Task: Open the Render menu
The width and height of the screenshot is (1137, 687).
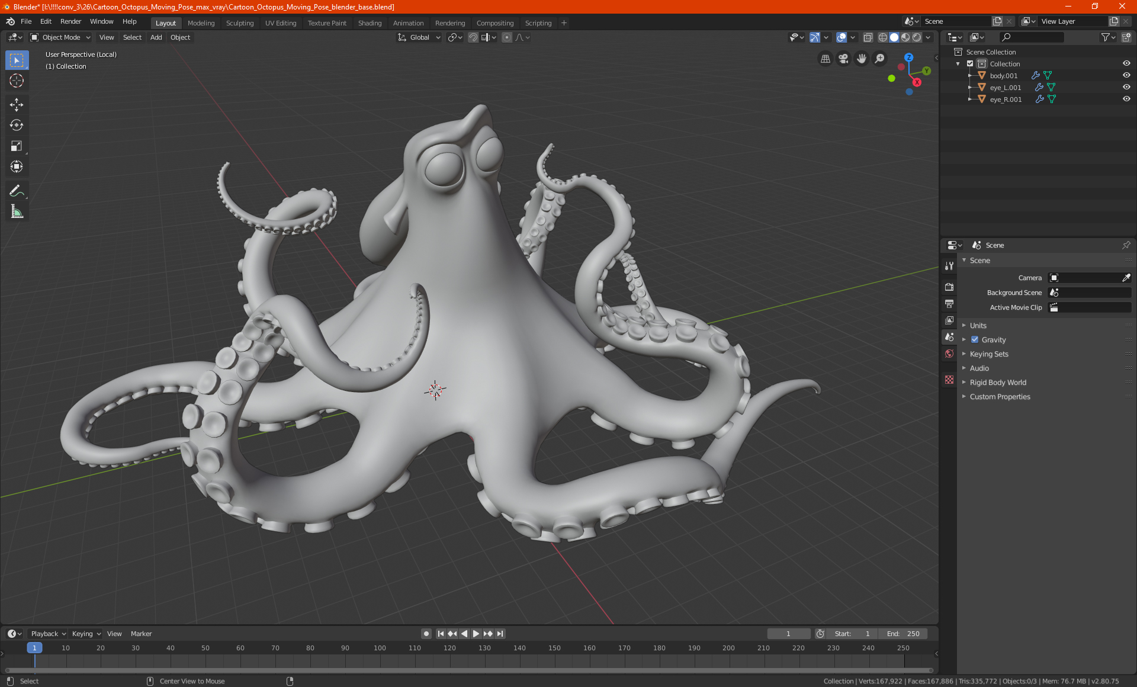Action: tap(70, 21)
